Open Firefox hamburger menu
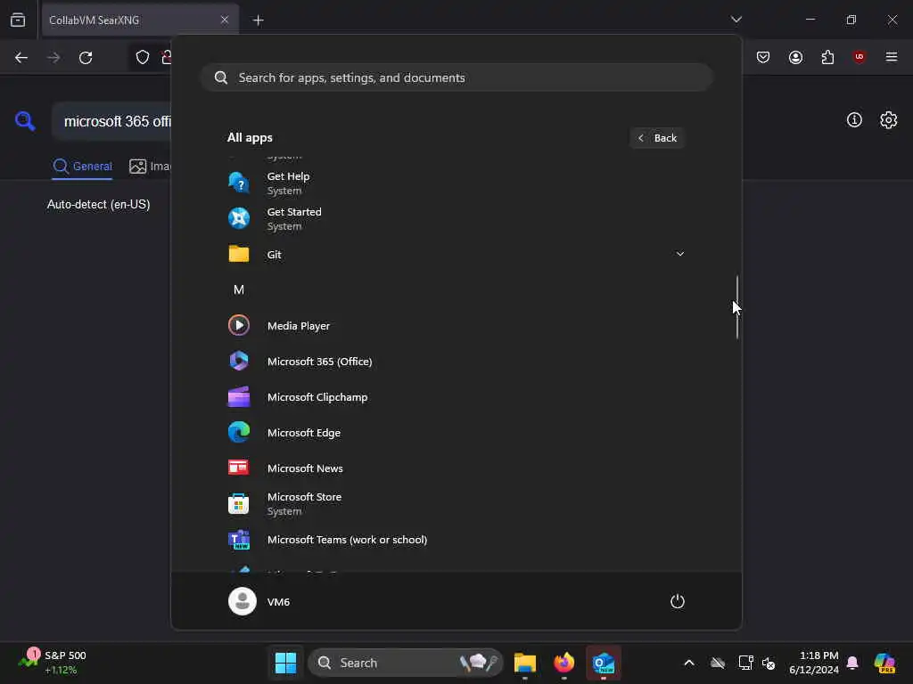Viewport: 913px width, 684px height. [x=892, y=57]
